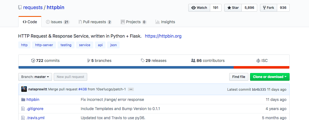View the 936 forks count

(x=283, y=8)
